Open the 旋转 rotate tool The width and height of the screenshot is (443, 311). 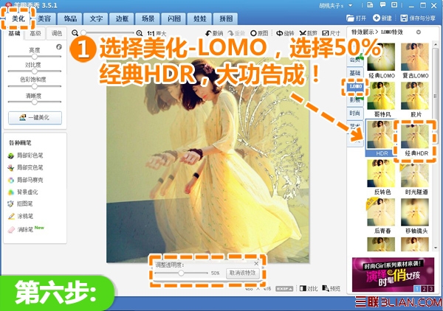tap(285, 33)
